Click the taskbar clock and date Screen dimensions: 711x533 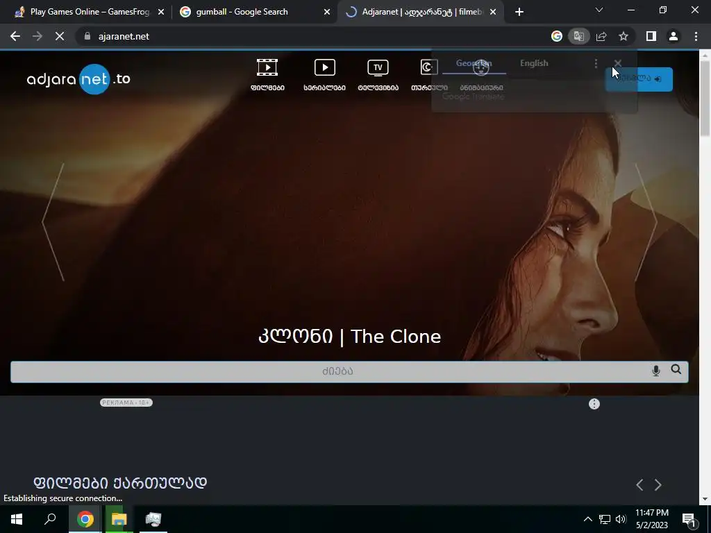651,519
